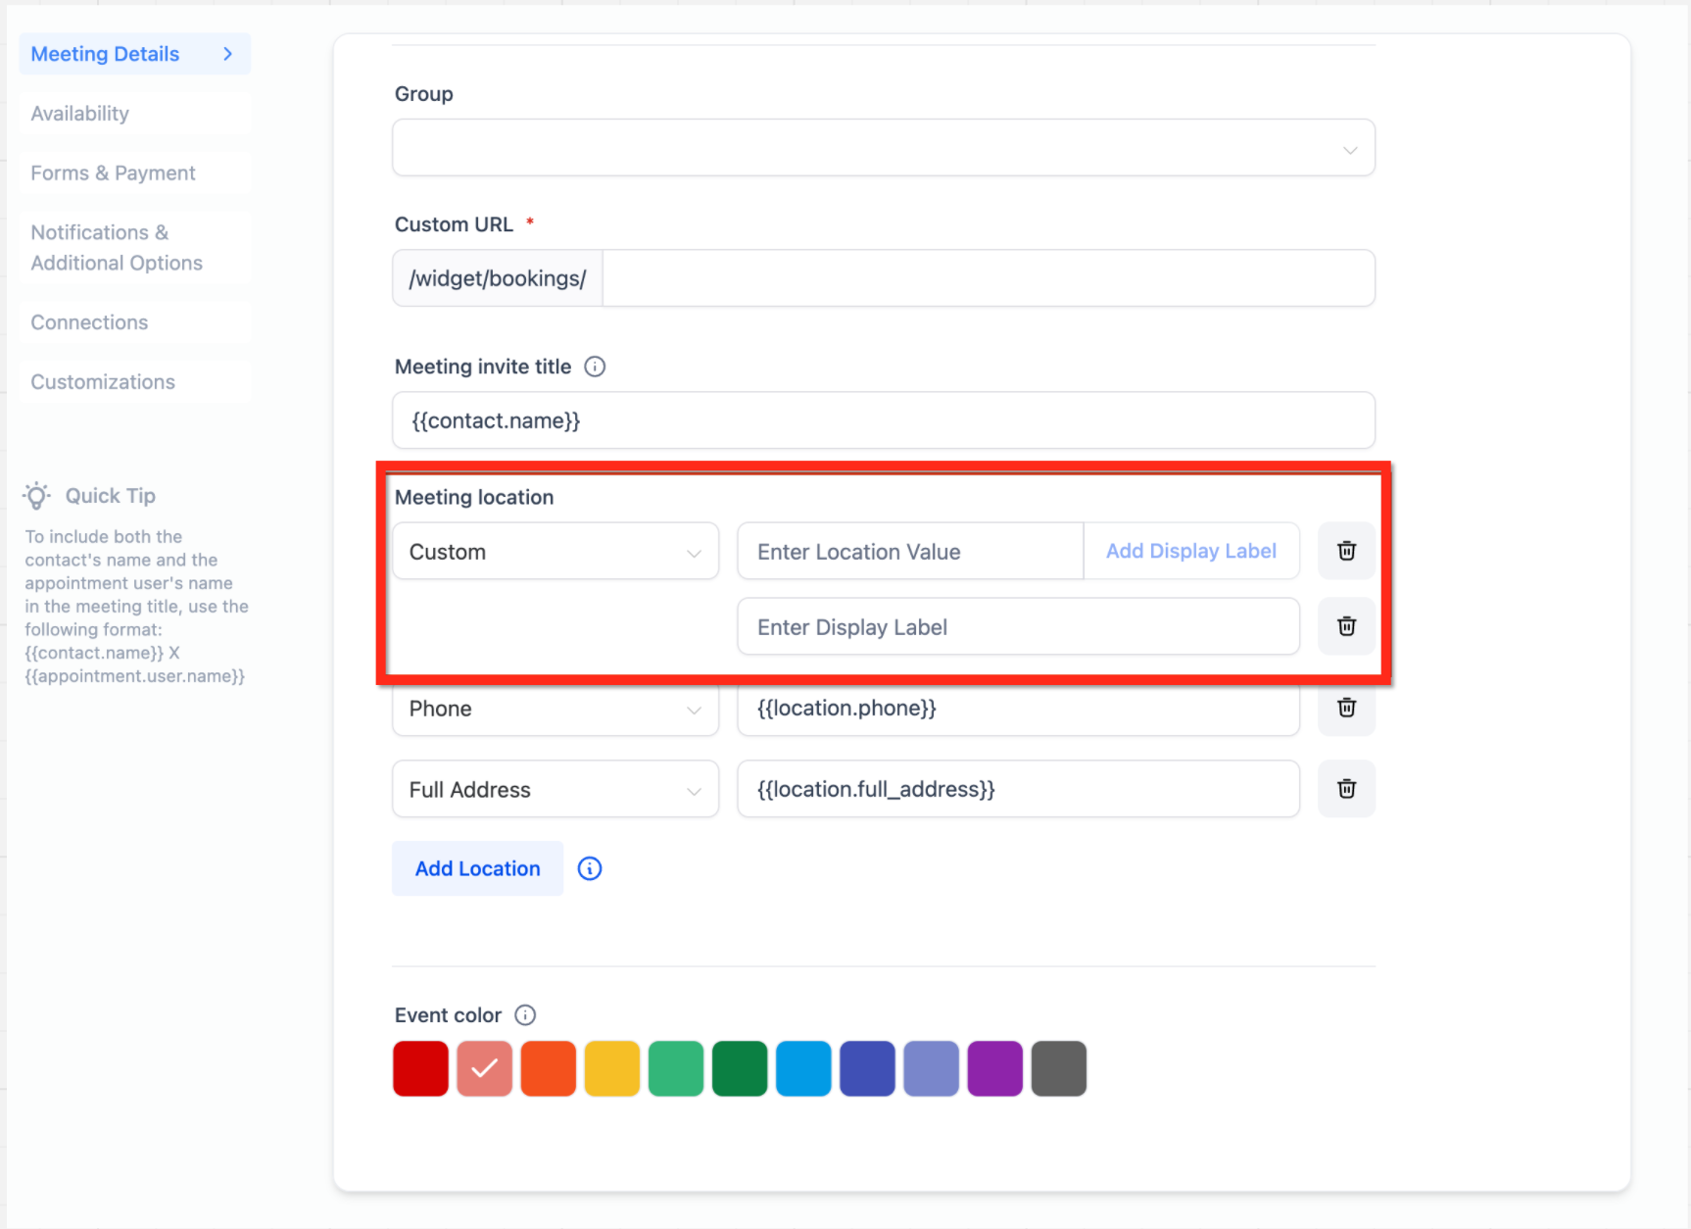Pick the dark green event color
Viewport: 1691px width, 1229px height.
point(740,1068)
